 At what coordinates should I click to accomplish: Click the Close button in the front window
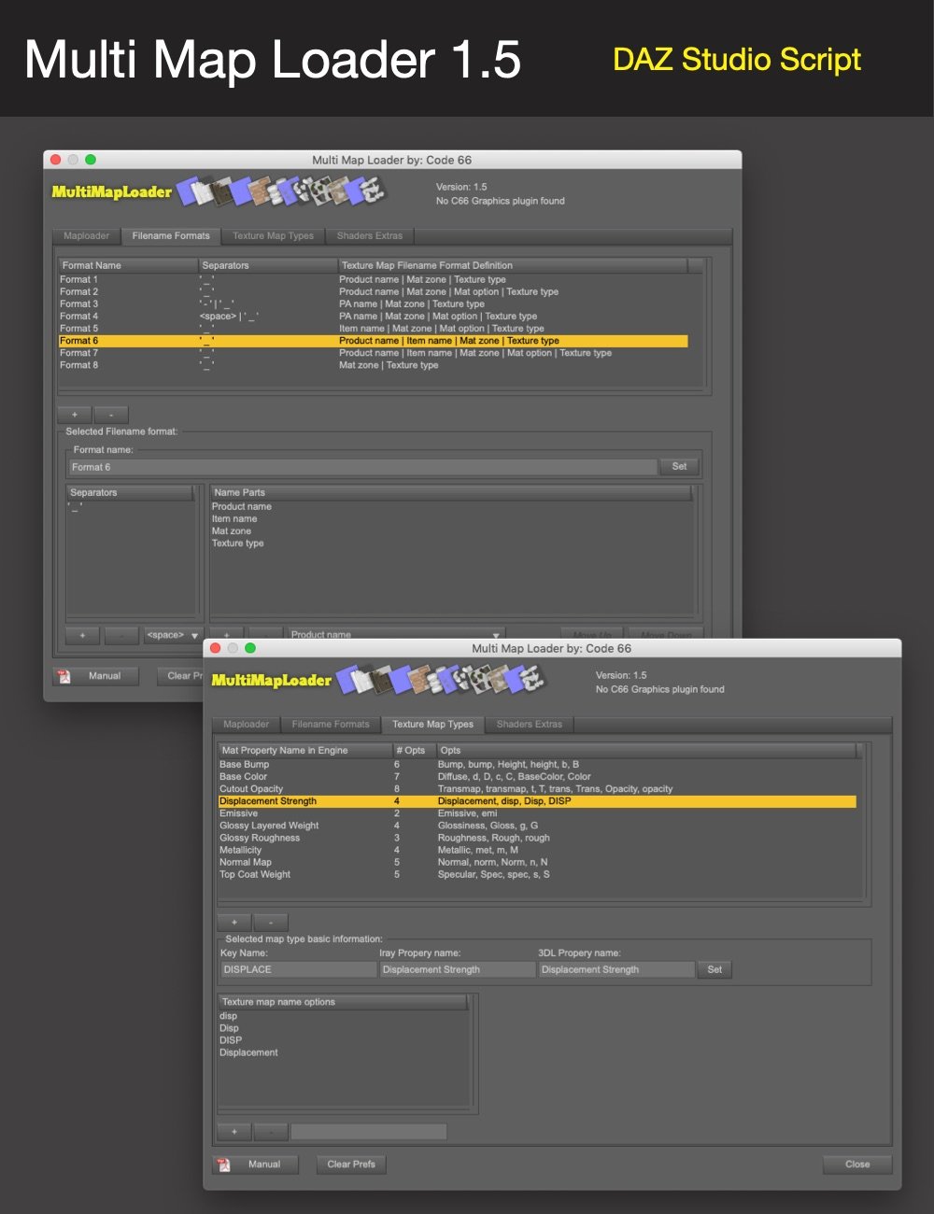pyautogui.click(x=856, y=1164)
